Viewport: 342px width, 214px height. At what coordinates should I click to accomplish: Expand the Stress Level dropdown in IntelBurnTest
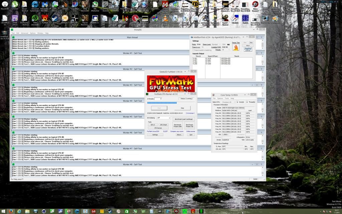[216, 44]
